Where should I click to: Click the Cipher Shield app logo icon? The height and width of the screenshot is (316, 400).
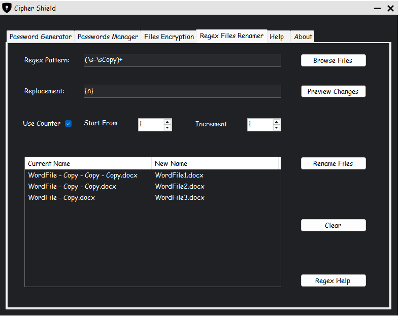[7, 8]
